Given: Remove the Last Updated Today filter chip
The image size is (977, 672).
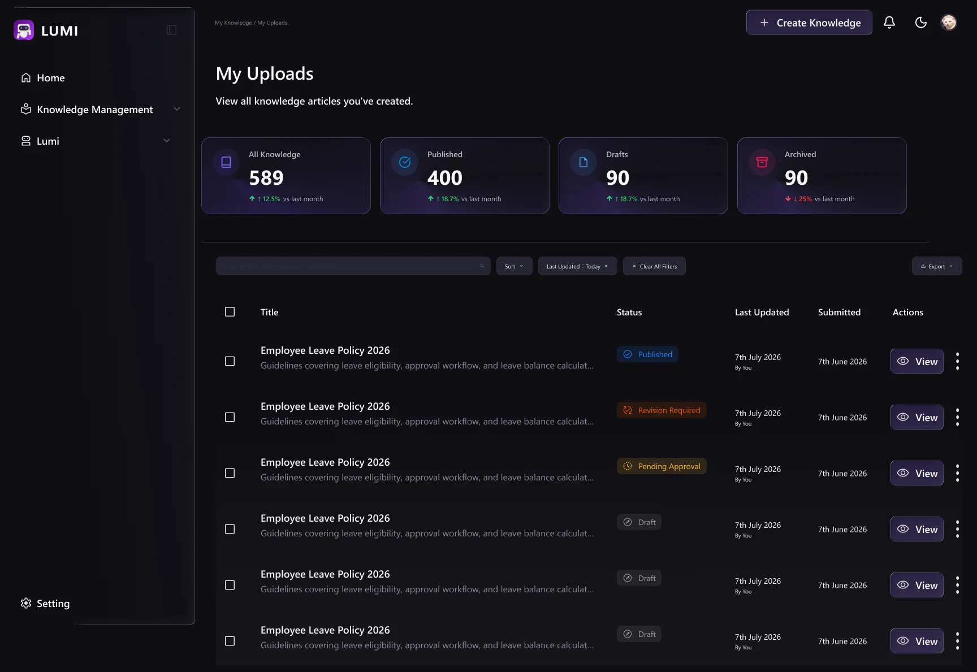Looking at the screenshot, I should (606, 266).
